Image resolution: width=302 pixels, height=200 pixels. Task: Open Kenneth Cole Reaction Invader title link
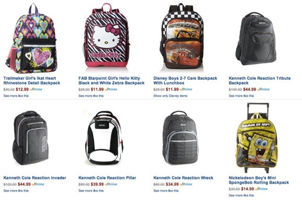[35, 178]
